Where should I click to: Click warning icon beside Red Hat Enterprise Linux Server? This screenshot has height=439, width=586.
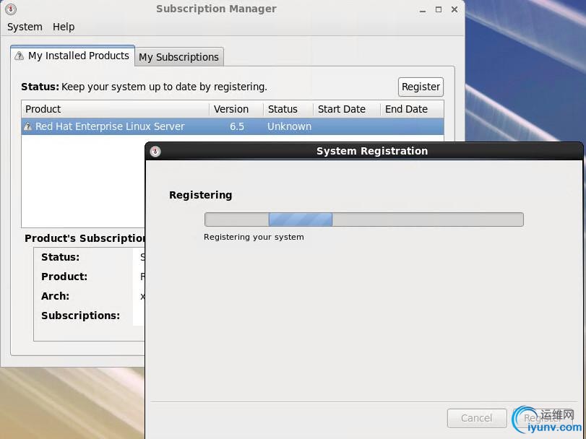[x=27, y=127]
